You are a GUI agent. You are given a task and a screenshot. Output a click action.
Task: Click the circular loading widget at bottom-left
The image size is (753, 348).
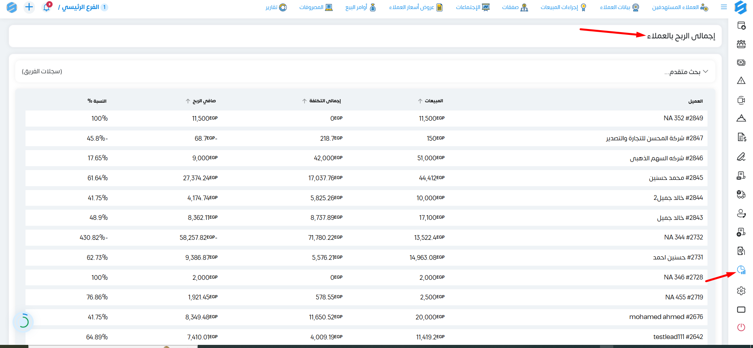[24, 321]
